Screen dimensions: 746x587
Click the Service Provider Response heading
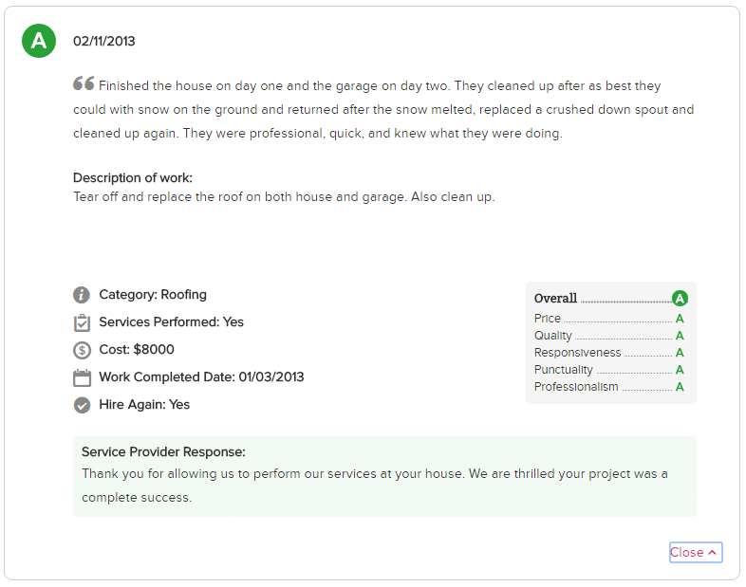pyautogui.click(x=163, y=452)
